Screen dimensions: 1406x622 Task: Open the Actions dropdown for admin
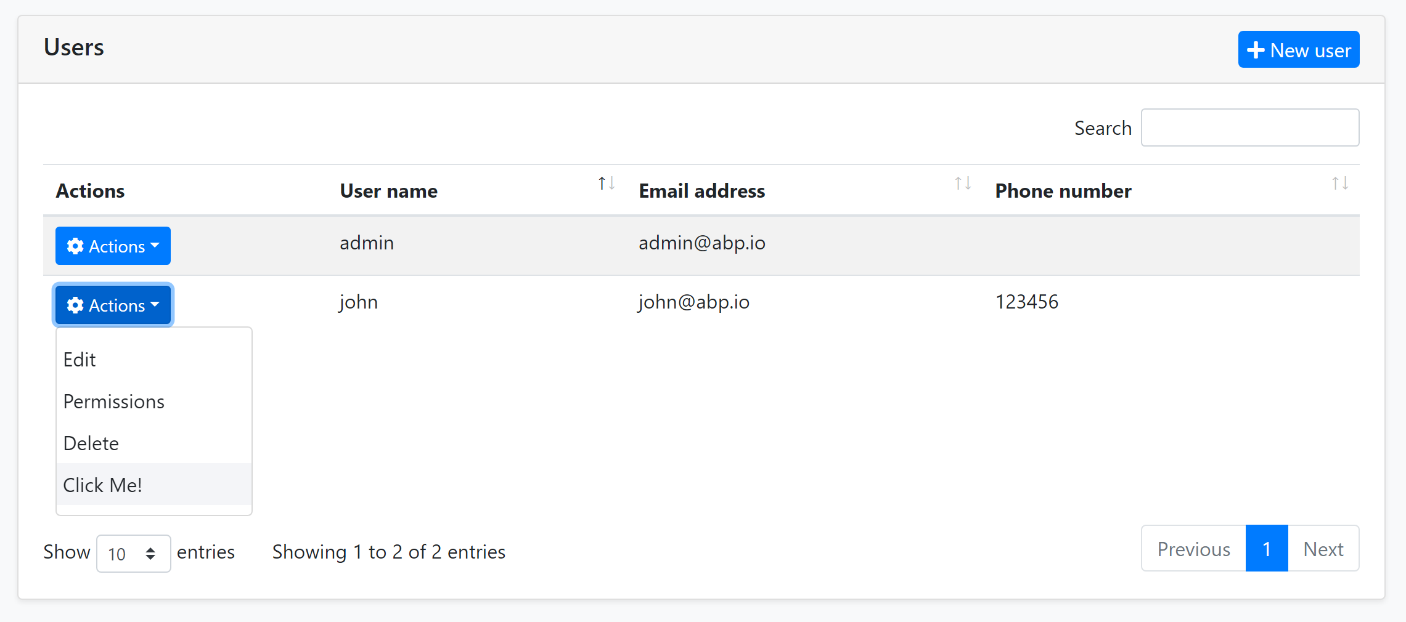[x=113, y=246]
